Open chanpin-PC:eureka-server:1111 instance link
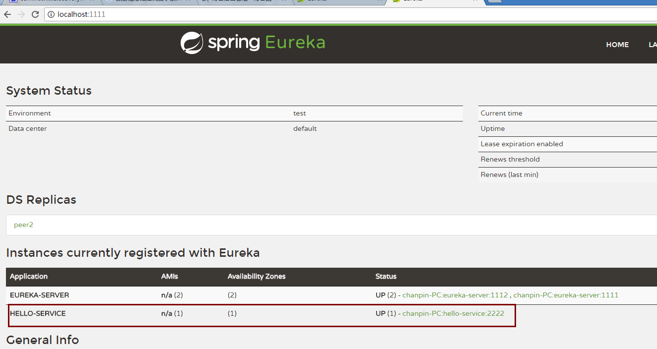Image resolution: width=657 pixels, height=349 pixels. [x=566, y=295]
